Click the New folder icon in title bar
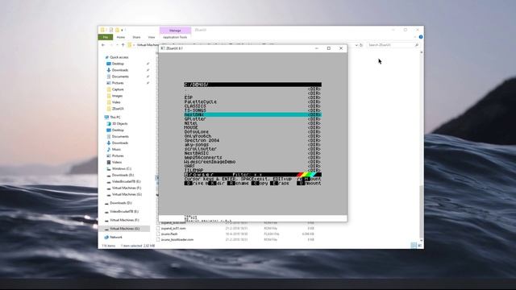The width and height of the screenshot is (516, 290). (x=117, y=30)
